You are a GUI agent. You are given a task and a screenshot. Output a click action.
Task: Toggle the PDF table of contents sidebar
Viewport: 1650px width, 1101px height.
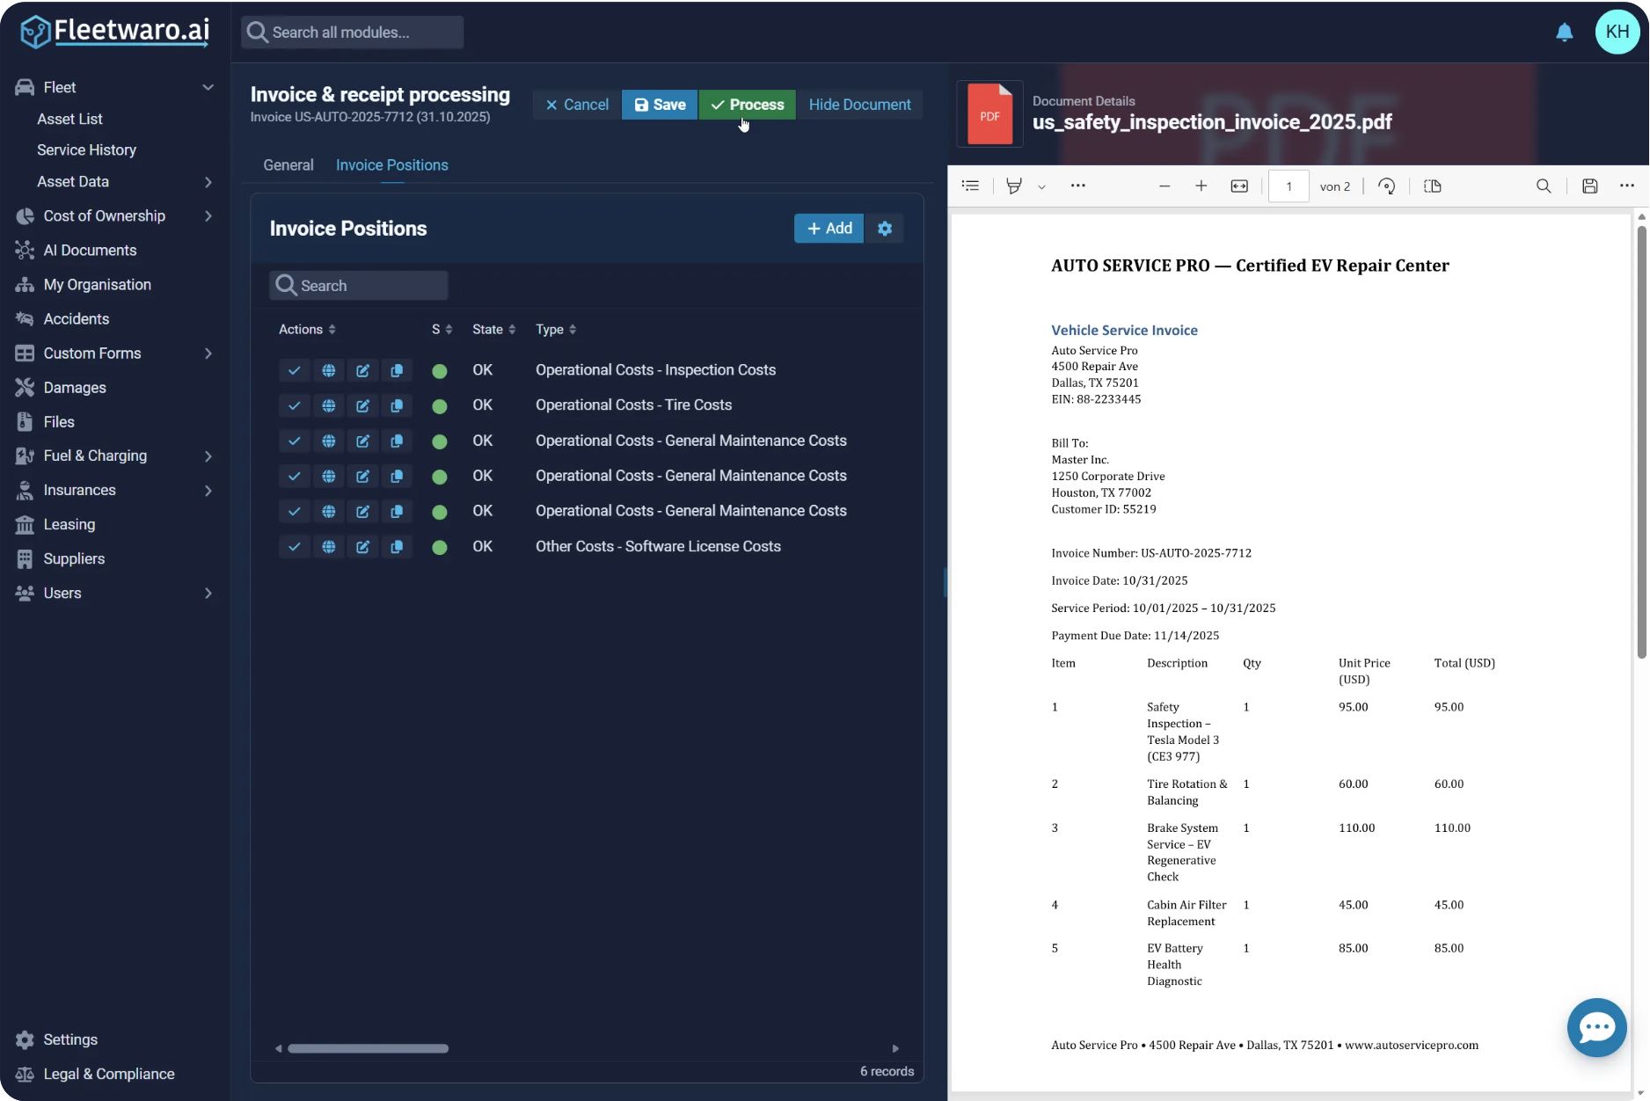point(970,186)
